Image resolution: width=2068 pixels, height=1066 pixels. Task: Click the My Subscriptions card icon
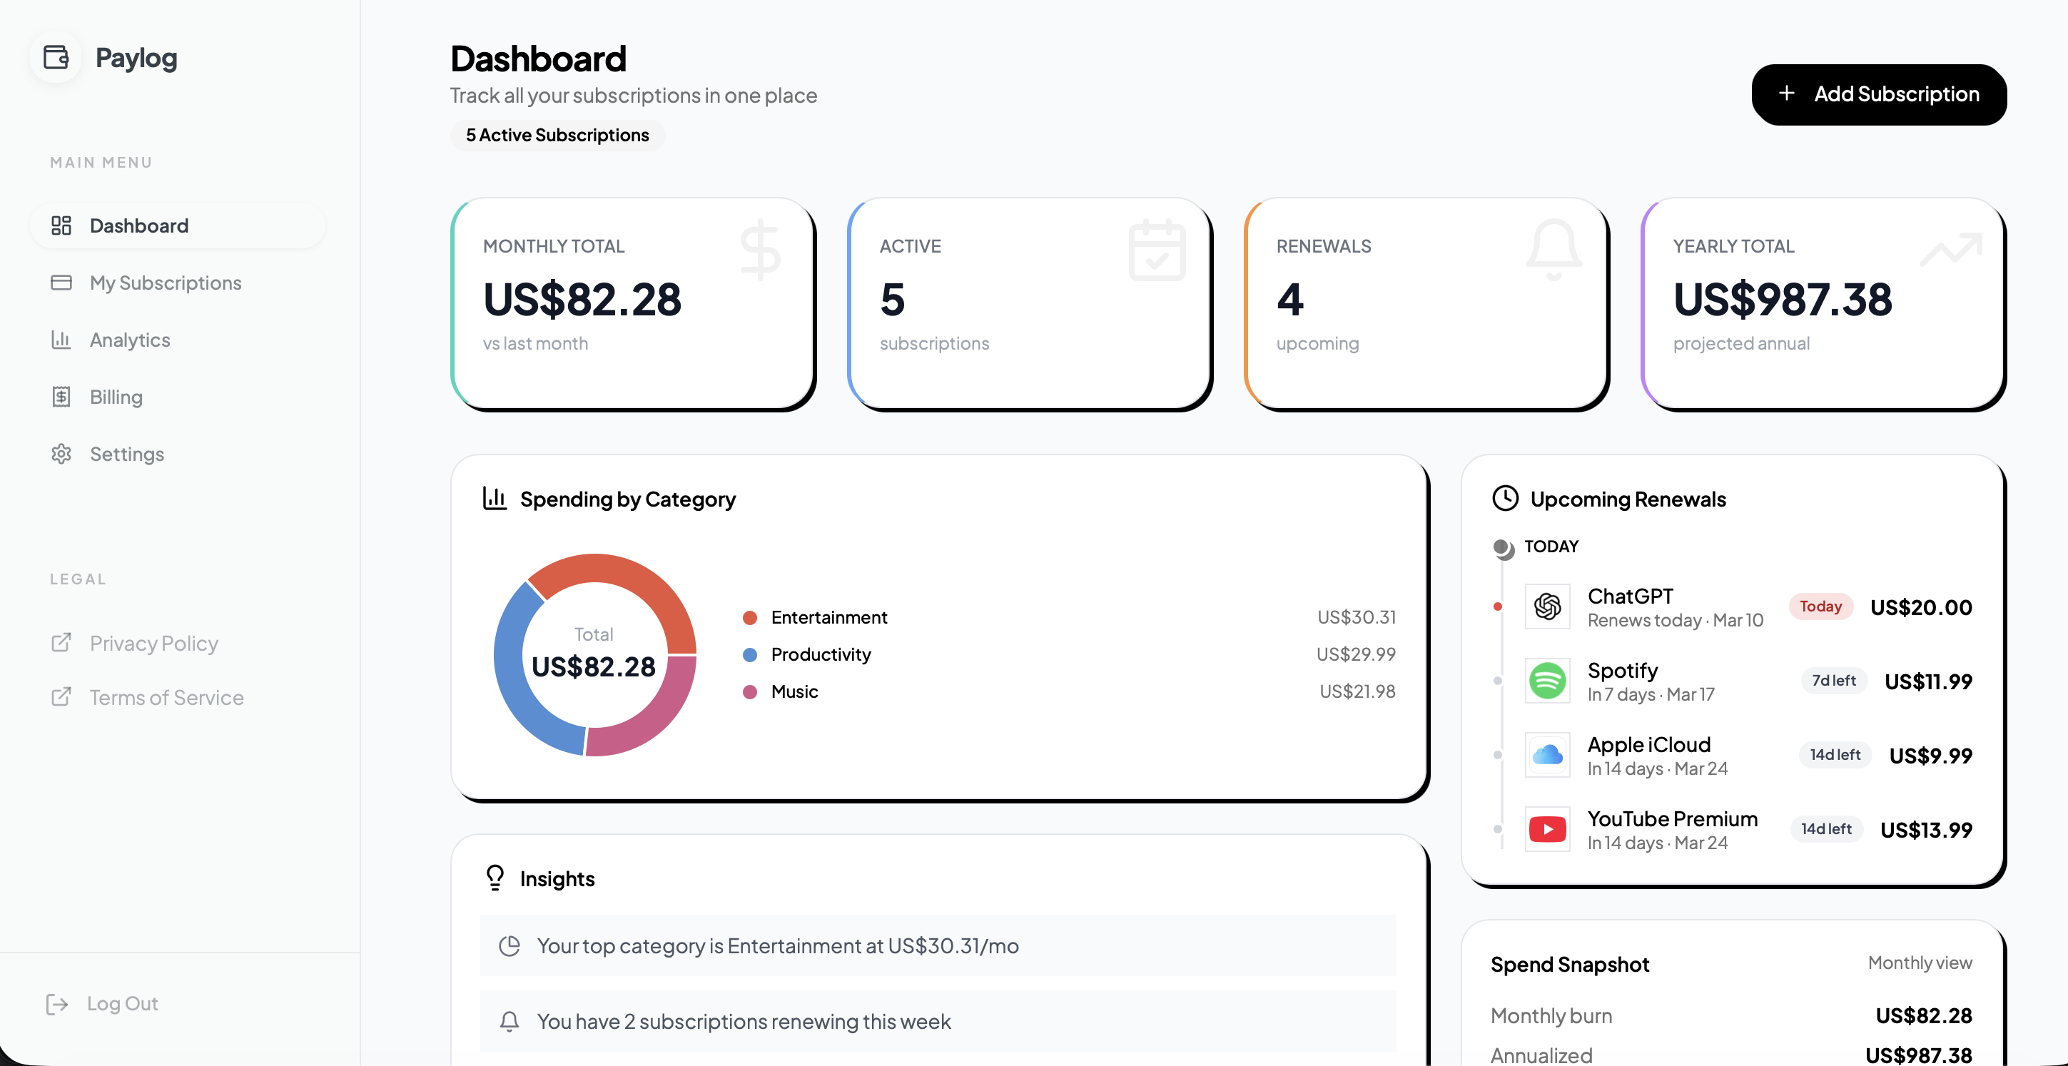pos(62,283)
